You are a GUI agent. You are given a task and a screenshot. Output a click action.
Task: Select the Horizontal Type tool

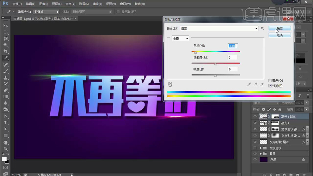[x=6, y=123]
